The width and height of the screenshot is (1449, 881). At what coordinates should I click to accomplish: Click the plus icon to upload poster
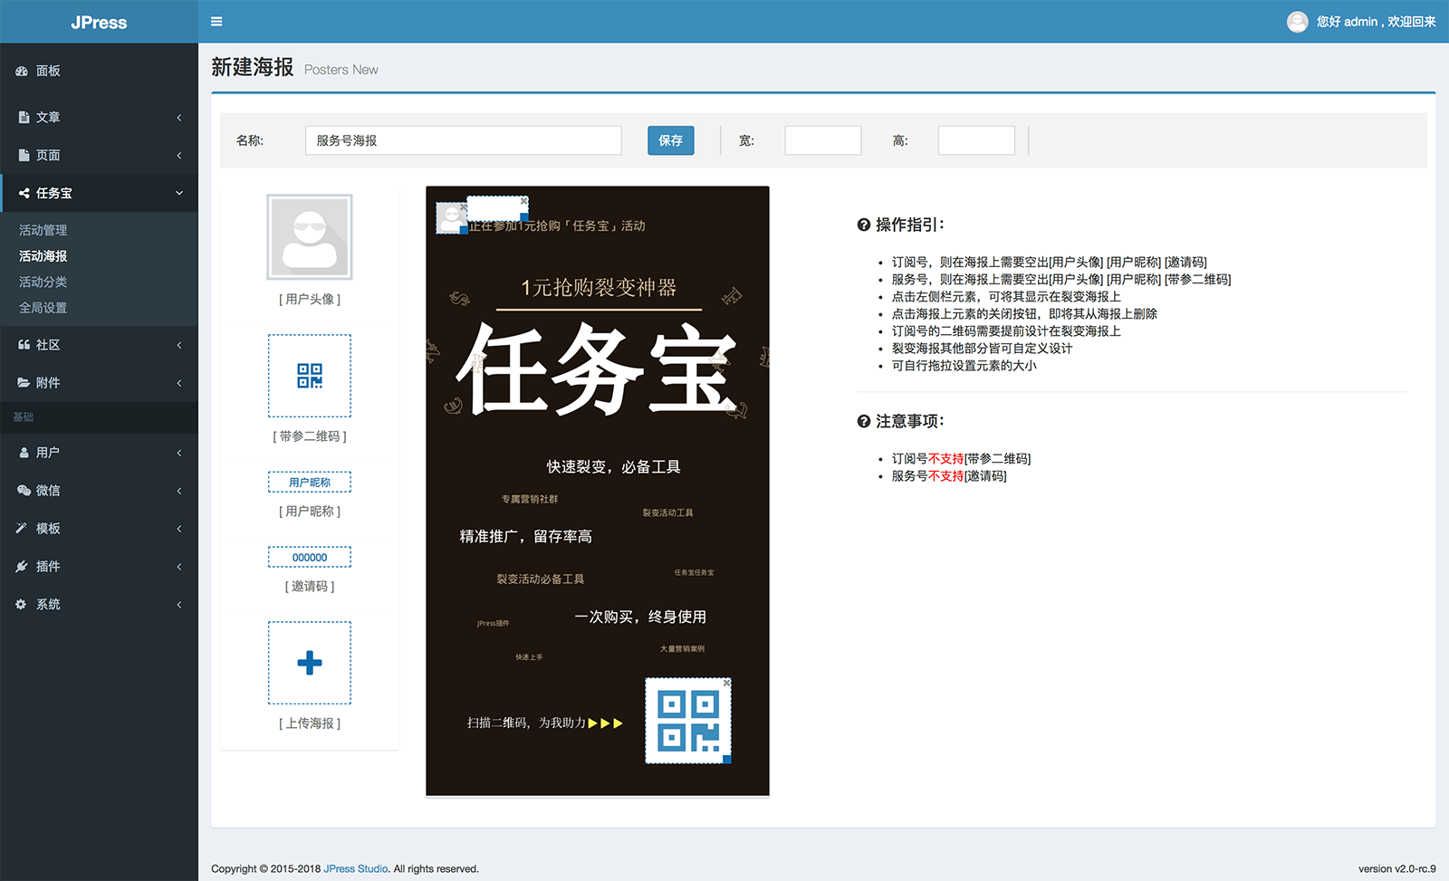310,663
